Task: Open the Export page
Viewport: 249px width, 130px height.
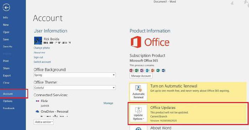Action: tap(7, 75)
